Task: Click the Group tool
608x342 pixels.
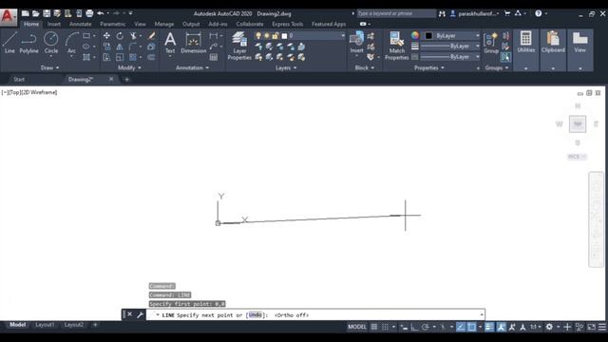Action: click(x=491, y=43)
